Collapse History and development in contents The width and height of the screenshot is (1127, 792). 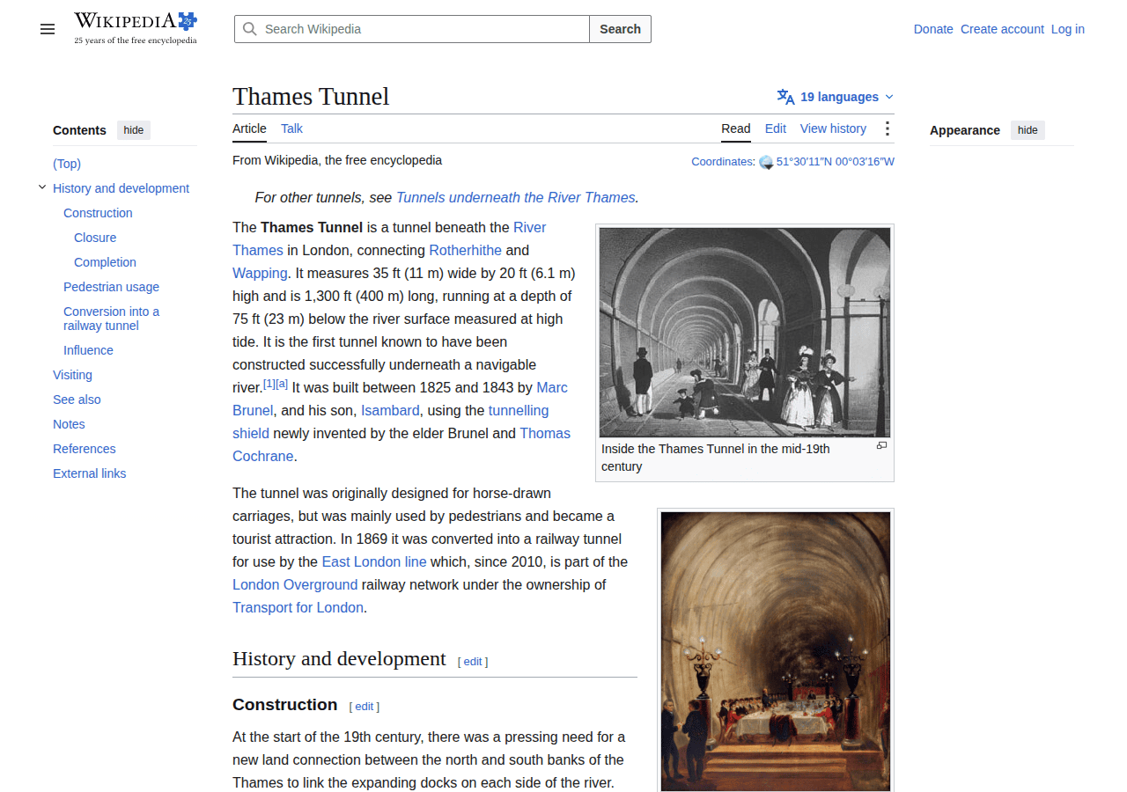tap(42, 187)
